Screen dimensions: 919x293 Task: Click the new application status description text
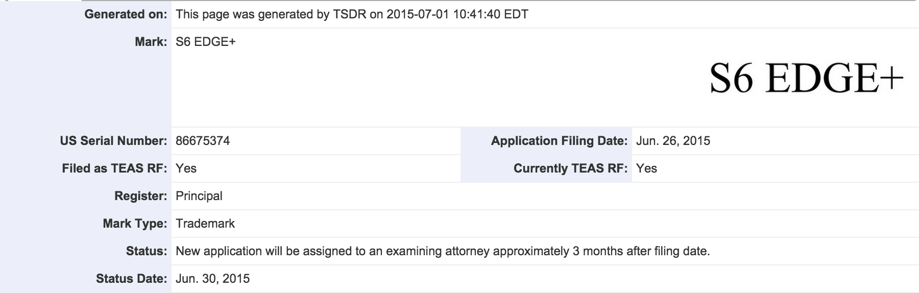[x=443, y=251]
